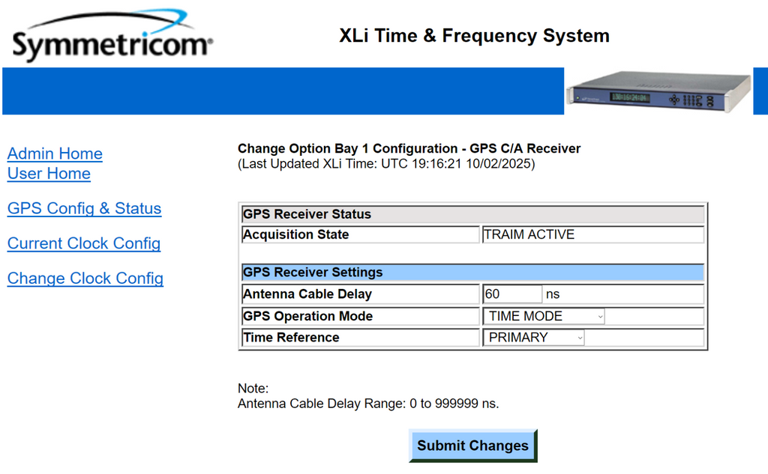Select the GPS Receiver Settings header row
Viewport: 768px width, 474px height.
click(x=472, y=273)
